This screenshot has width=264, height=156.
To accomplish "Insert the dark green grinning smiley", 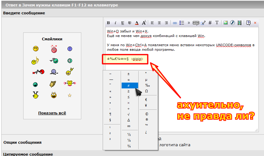I will (35, 84).
